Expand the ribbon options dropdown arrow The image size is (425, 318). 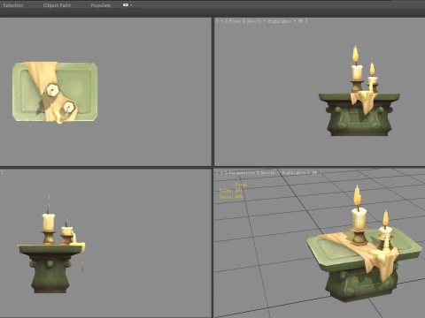click(x=131, y=5)
